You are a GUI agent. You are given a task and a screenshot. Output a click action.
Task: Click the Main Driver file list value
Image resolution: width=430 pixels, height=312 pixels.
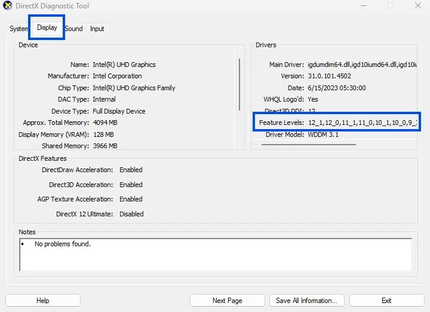click(x=363, y=65)
